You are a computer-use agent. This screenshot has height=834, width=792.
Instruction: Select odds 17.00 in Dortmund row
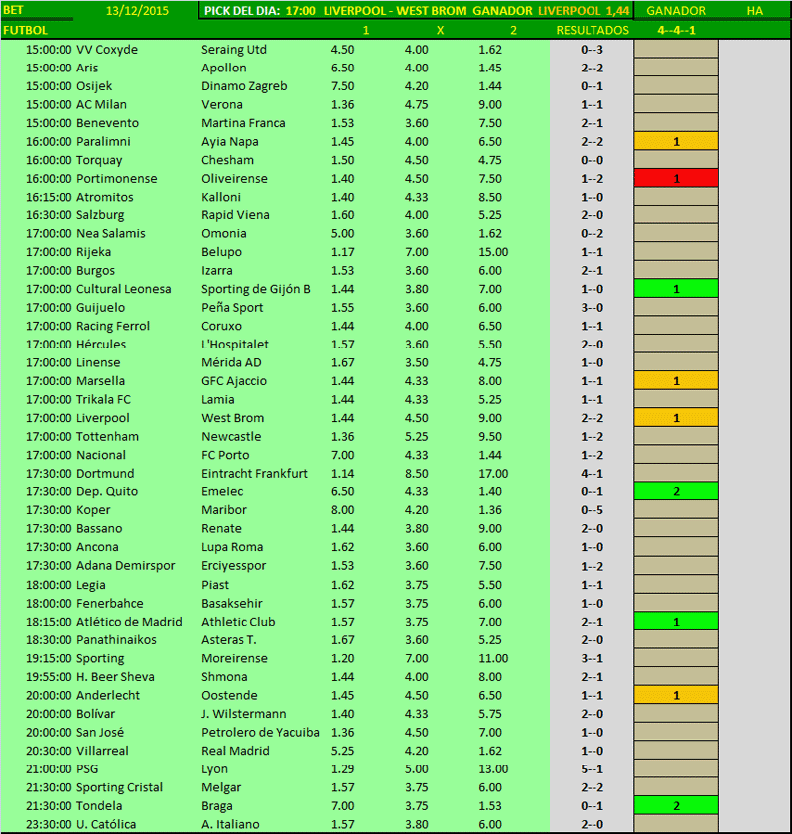[493, 474]
